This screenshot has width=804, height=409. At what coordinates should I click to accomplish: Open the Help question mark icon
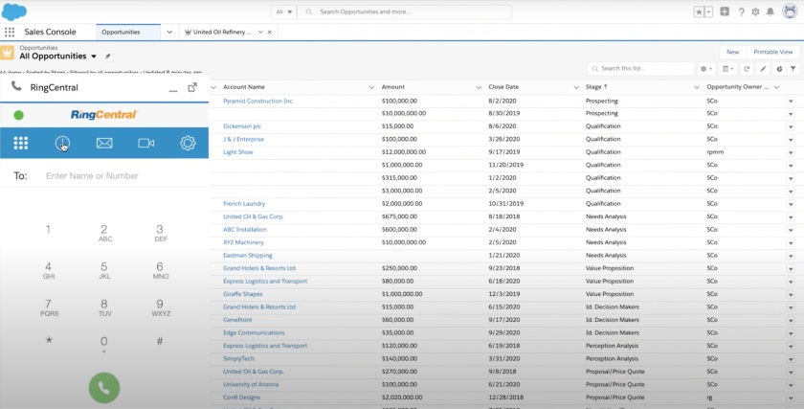coord(741,11)
